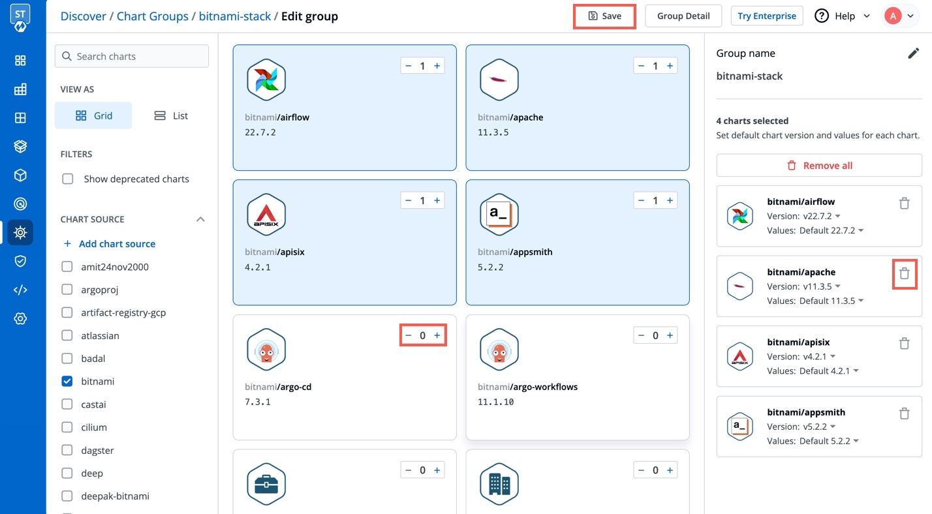
Task: Remove all selected charts
Action: pos(819,166)
